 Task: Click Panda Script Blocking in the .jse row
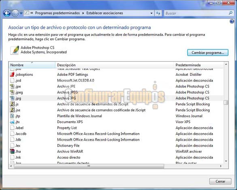tap(192, 110)
